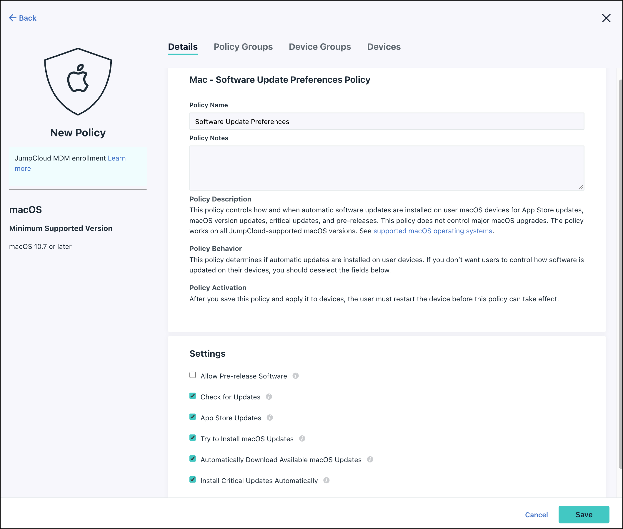The height and width of the screenshot is (529, 623).
Task: Open supported macOS operating systems link
Action: (x=432, y=231)
